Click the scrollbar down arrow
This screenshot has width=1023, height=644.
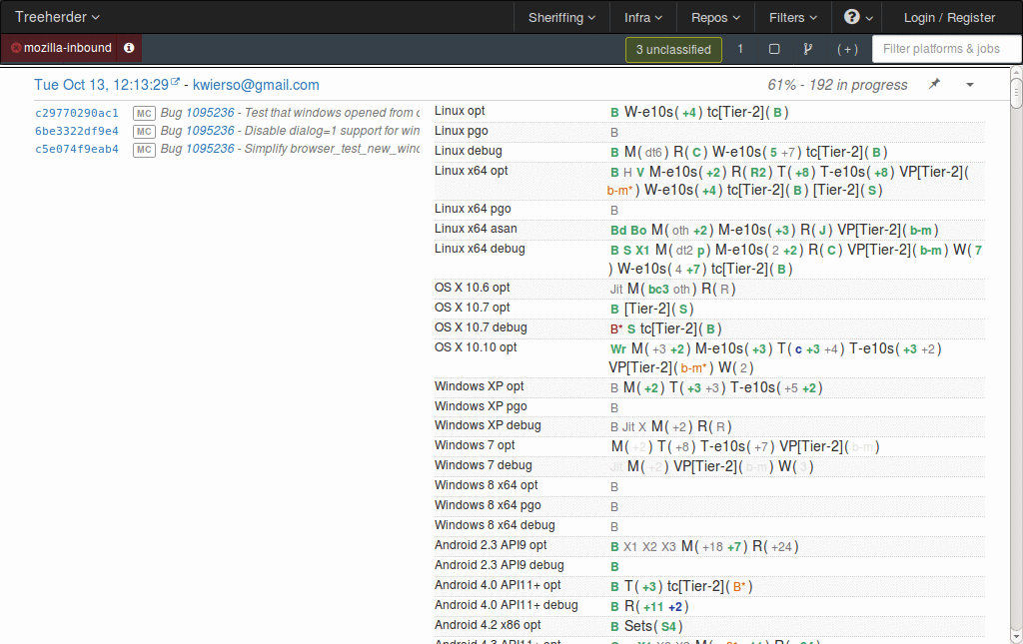(x=1016, y=637)
